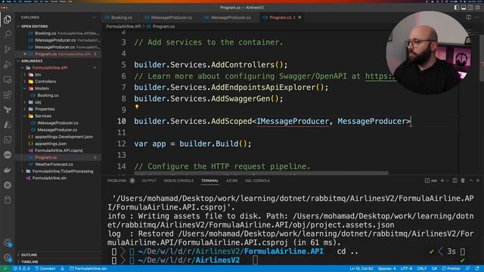Open the SQL Console panel tab
This screenshot has height=272, width=484.
coord(257,181)
